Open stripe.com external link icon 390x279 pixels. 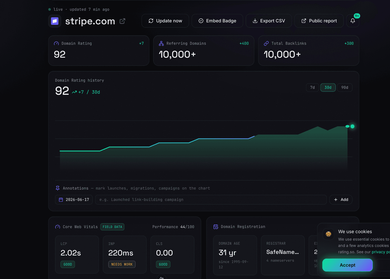(122, 21)
